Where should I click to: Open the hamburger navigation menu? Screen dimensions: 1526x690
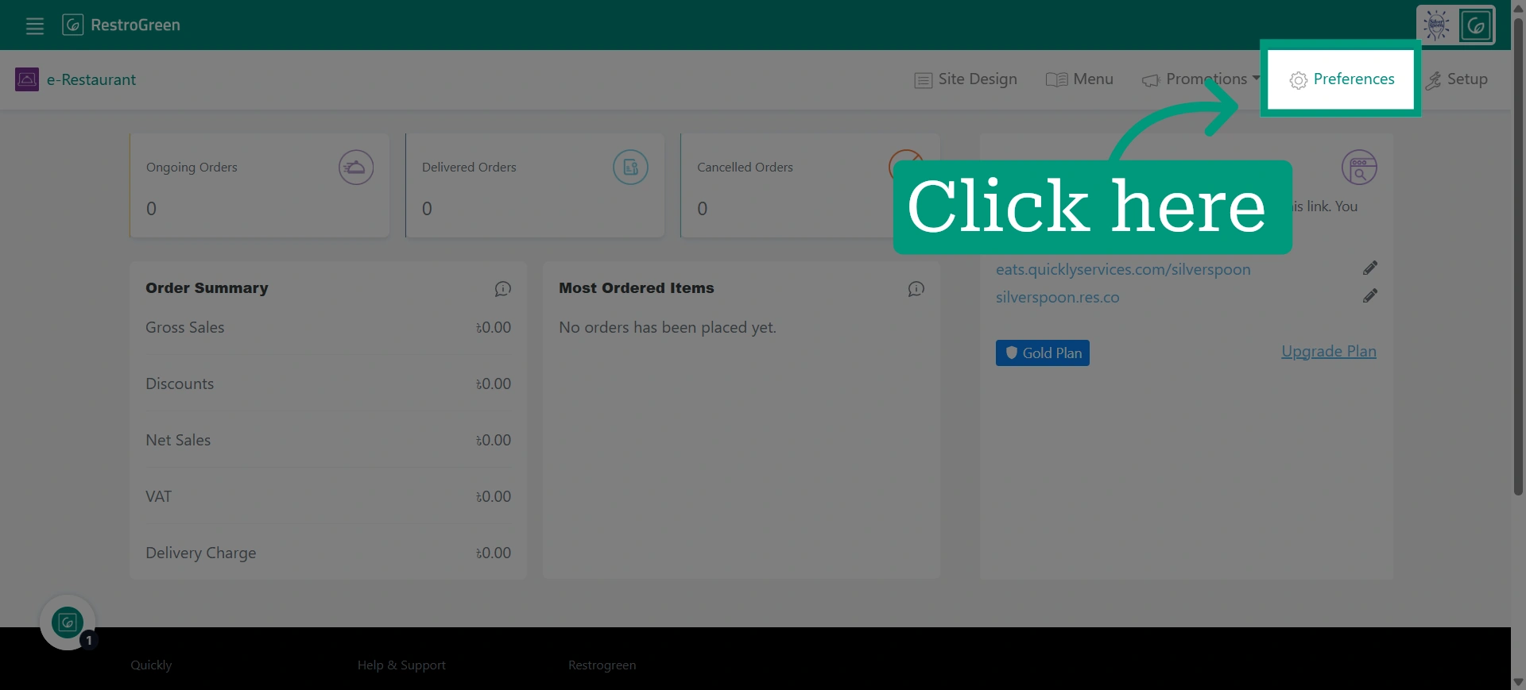[35, 25]
